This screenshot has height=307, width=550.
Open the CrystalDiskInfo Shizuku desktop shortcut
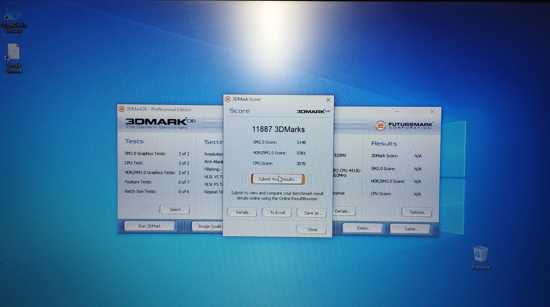tap(13, 17)
